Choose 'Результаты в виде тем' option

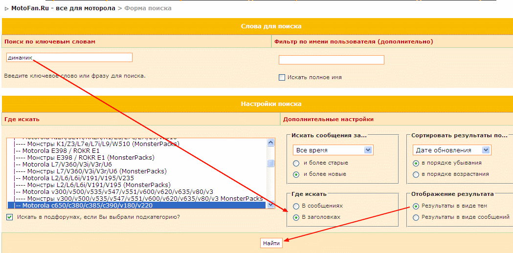(x=416, y=206)
